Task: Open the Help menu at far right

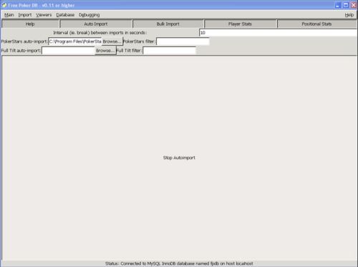Action: (349, 15)
